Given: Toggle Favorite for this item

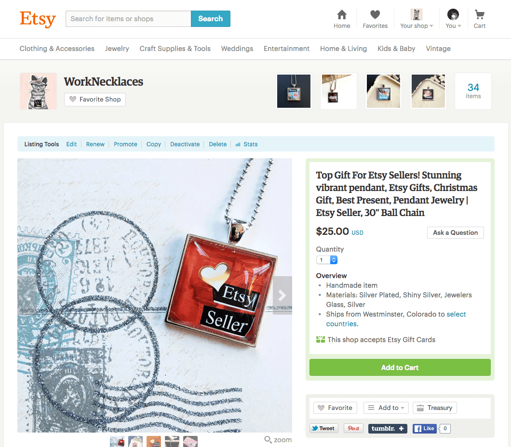Looking at the screenshot, I should point(335,408).
